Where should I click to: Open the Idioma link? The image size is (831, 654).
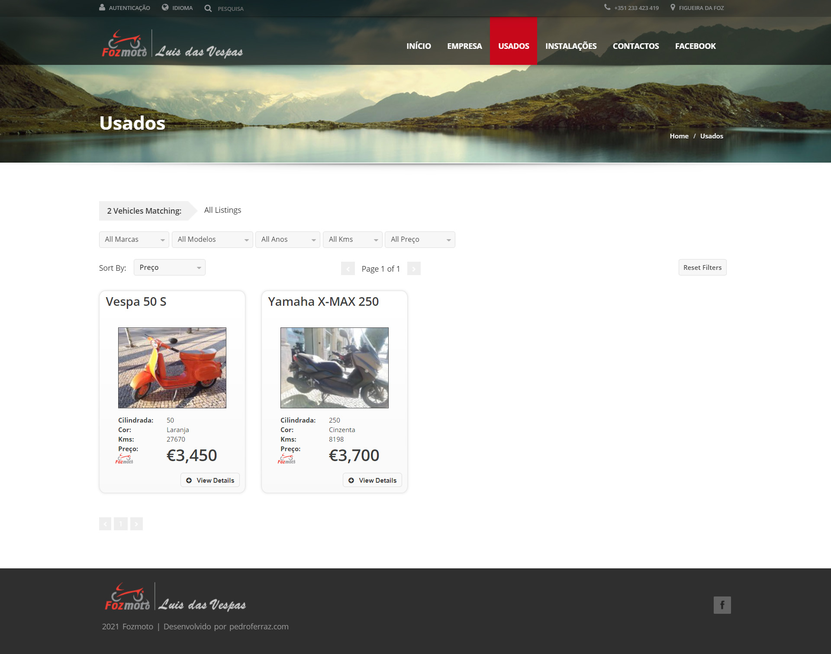coord(182,8)
